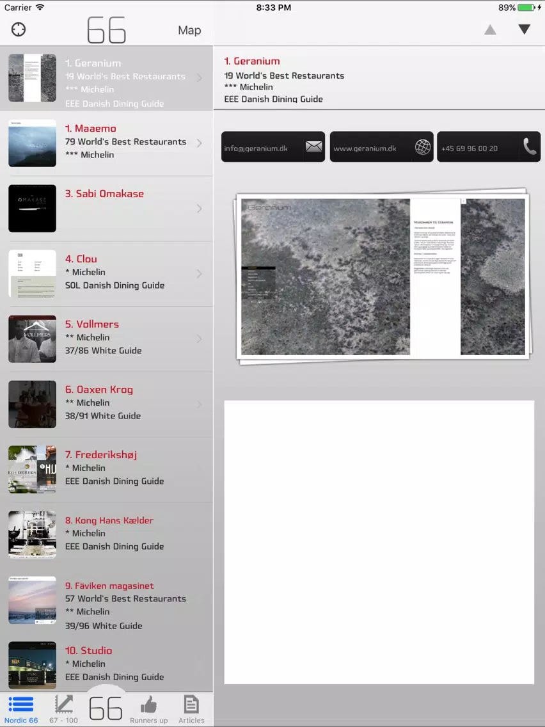
Task: Open '5. Vollmers' restaurant entry
Action: (x=107, y=339)
